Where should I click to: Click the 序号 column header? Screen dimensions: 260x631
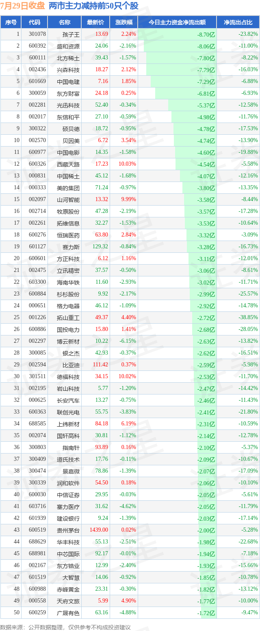click(x=11, y=22)
